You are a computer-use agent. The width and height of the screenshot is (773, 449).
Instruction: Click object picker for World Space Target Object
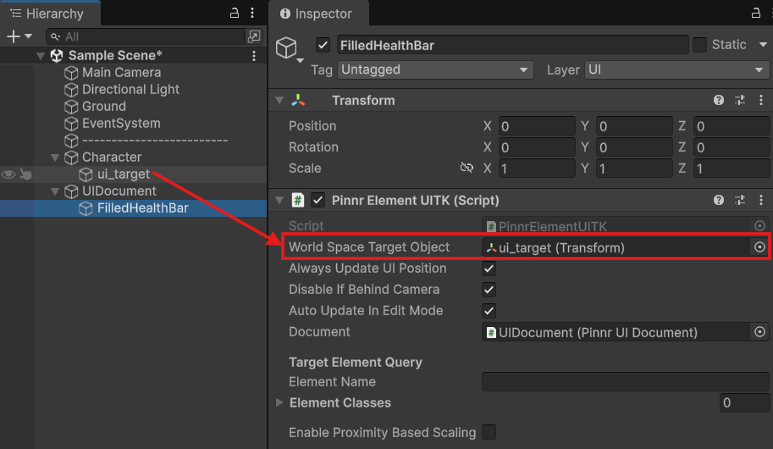tap(759, 247)
